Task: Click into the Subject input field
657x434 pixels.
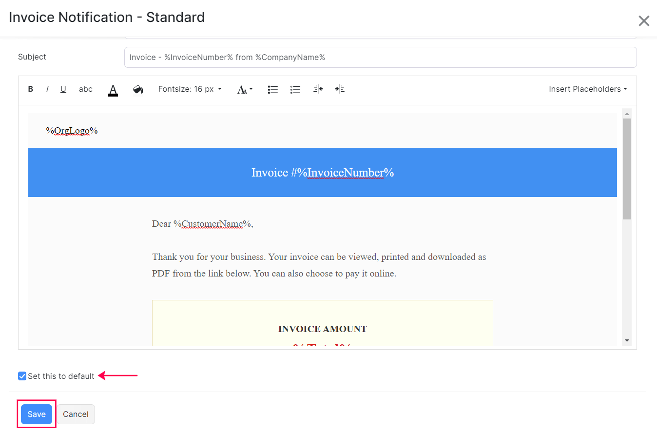Action: pyautogui.click(x=380, y=58)
